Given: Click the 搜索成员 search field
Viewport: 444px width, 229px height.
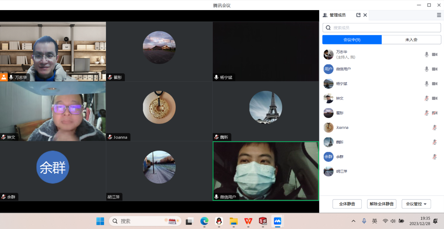Looking at the screenshot, I should 383,27.
